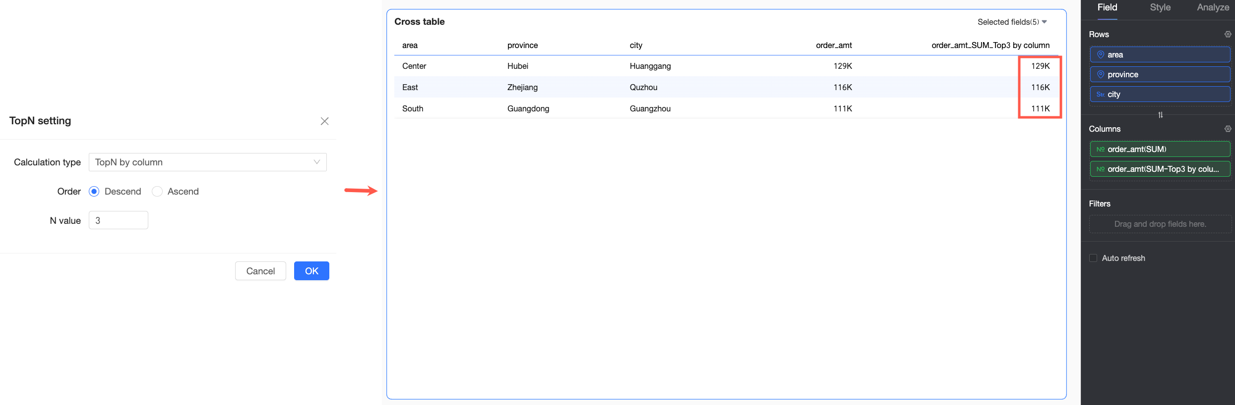Click the province field location icon
Screen dimensions: 1235x405
coord(1101,74)
